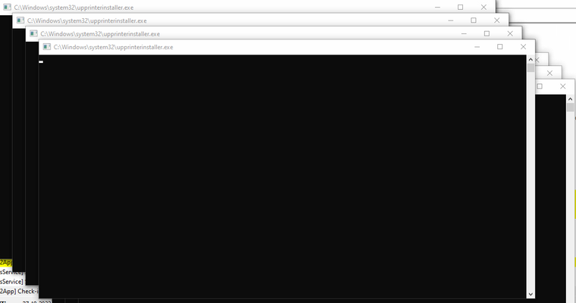Close the second-from-back upprinterinstaller window
576x303 pixels.
(496, 20)
